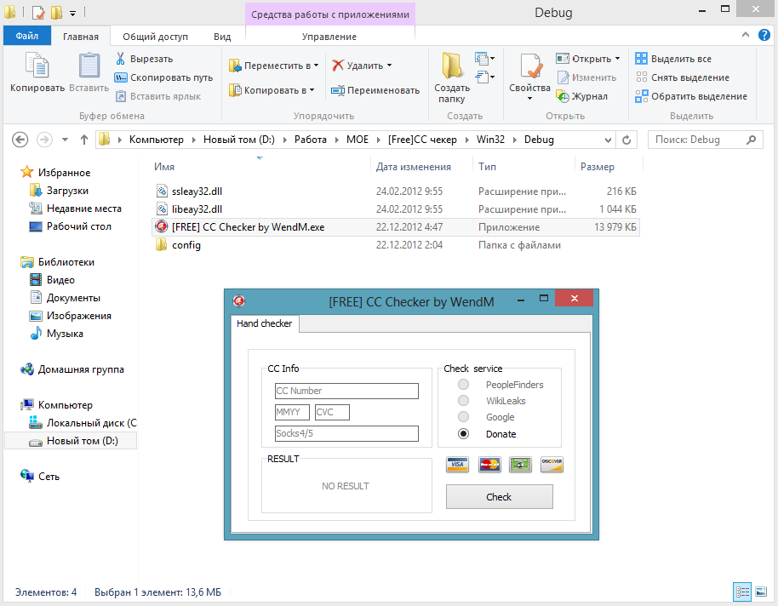This screenshot has height=606, width=778.
Task: Select the Google radio button
Action: coord(463,417)
